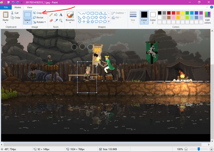Click horizontal scrollbar right arrow
The image size is (214, 152).
(x=209, y=145)
